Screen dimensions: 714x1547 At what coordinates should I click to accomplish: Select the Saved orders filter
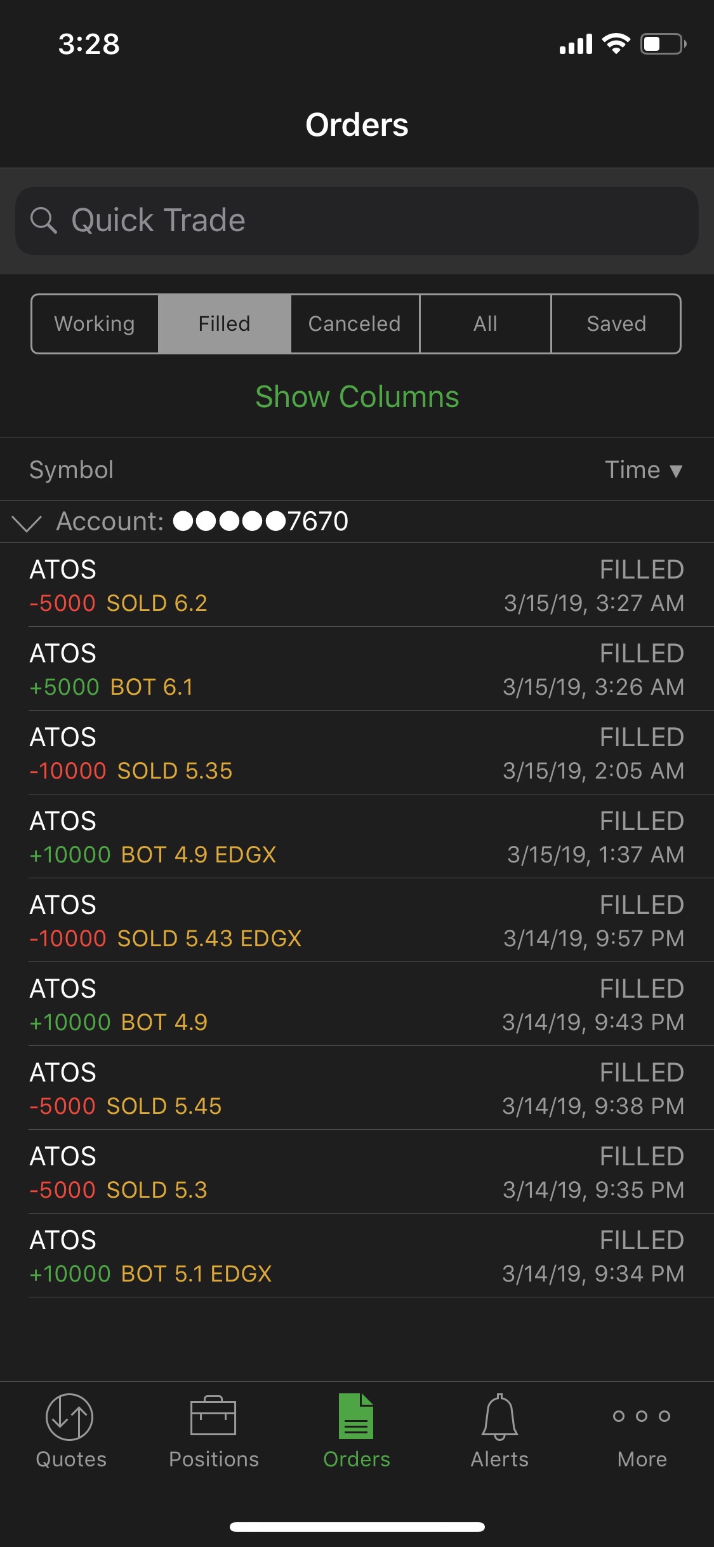coord(616,324)
